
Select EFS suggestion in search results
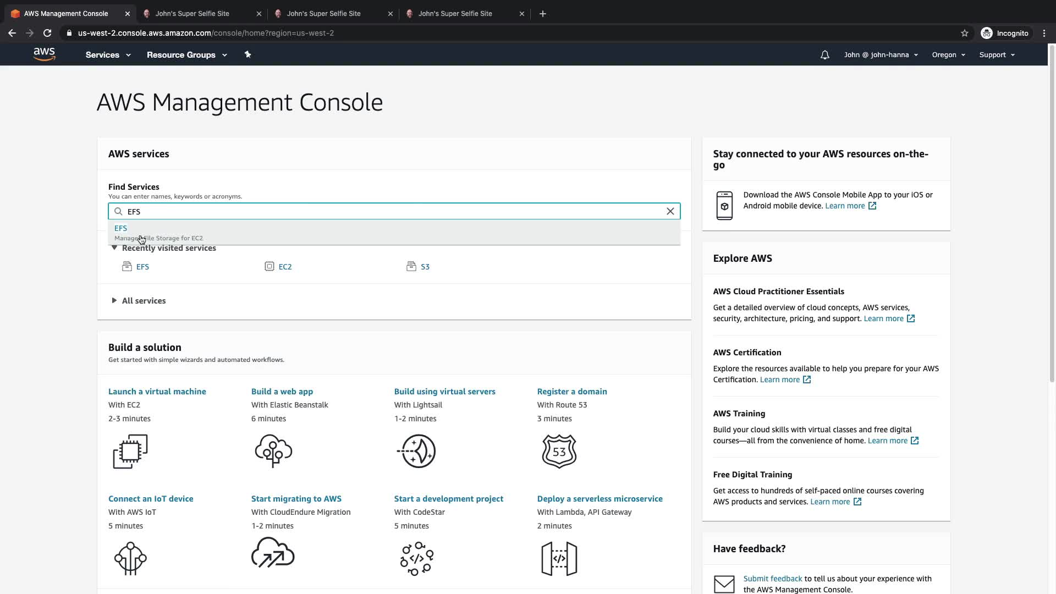point(121,228)
